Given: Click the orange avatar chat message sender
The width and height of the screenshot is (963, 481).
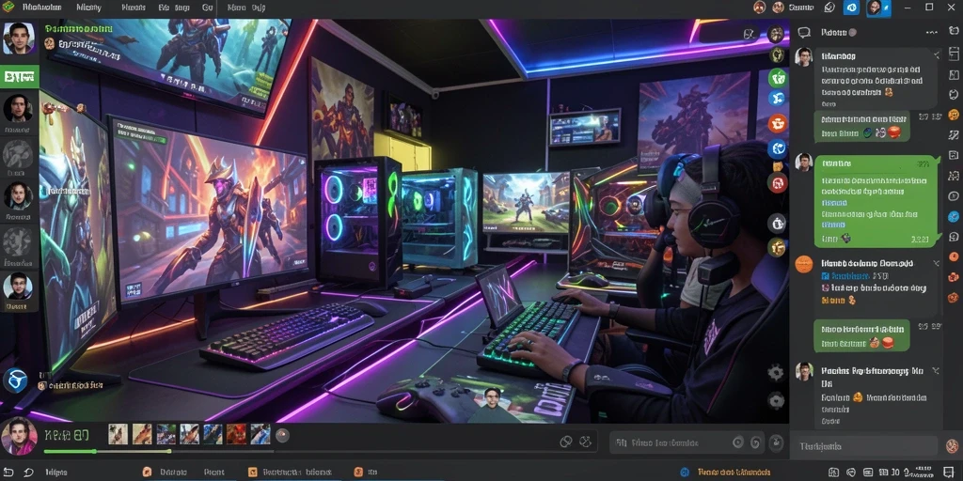Looking at the screenshot, I should [804, 264].
